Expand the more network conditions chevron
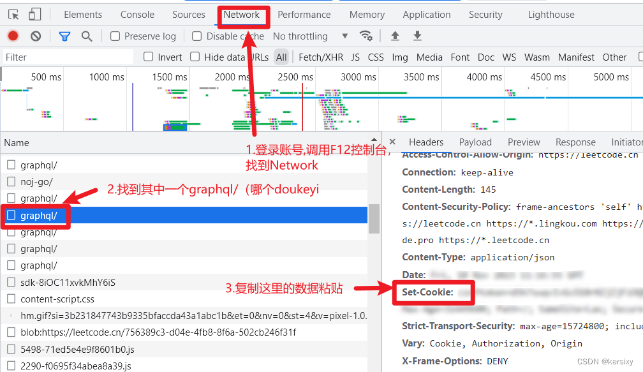Image resolution: width=643 pixels, height=372 pixels. (x=345, y=36)
